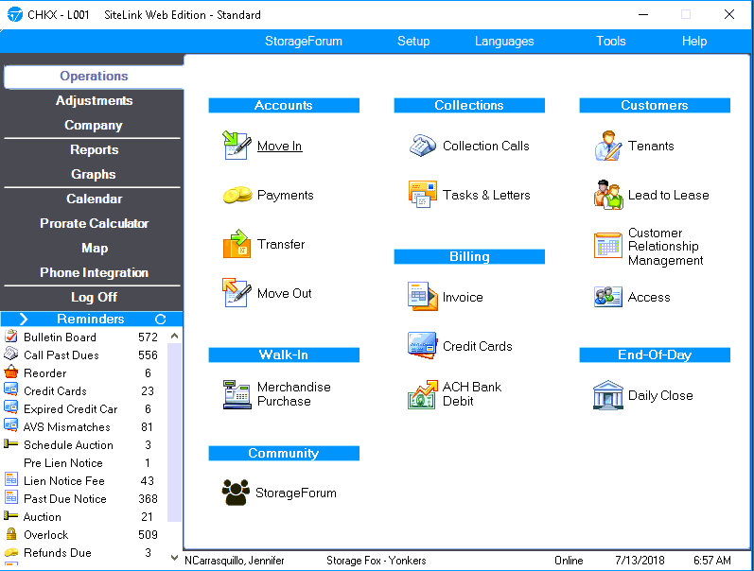Open Graphs from the sidebar
Image resolution: width=754 pixels, height=571 pixels.
tap(94, 174)
